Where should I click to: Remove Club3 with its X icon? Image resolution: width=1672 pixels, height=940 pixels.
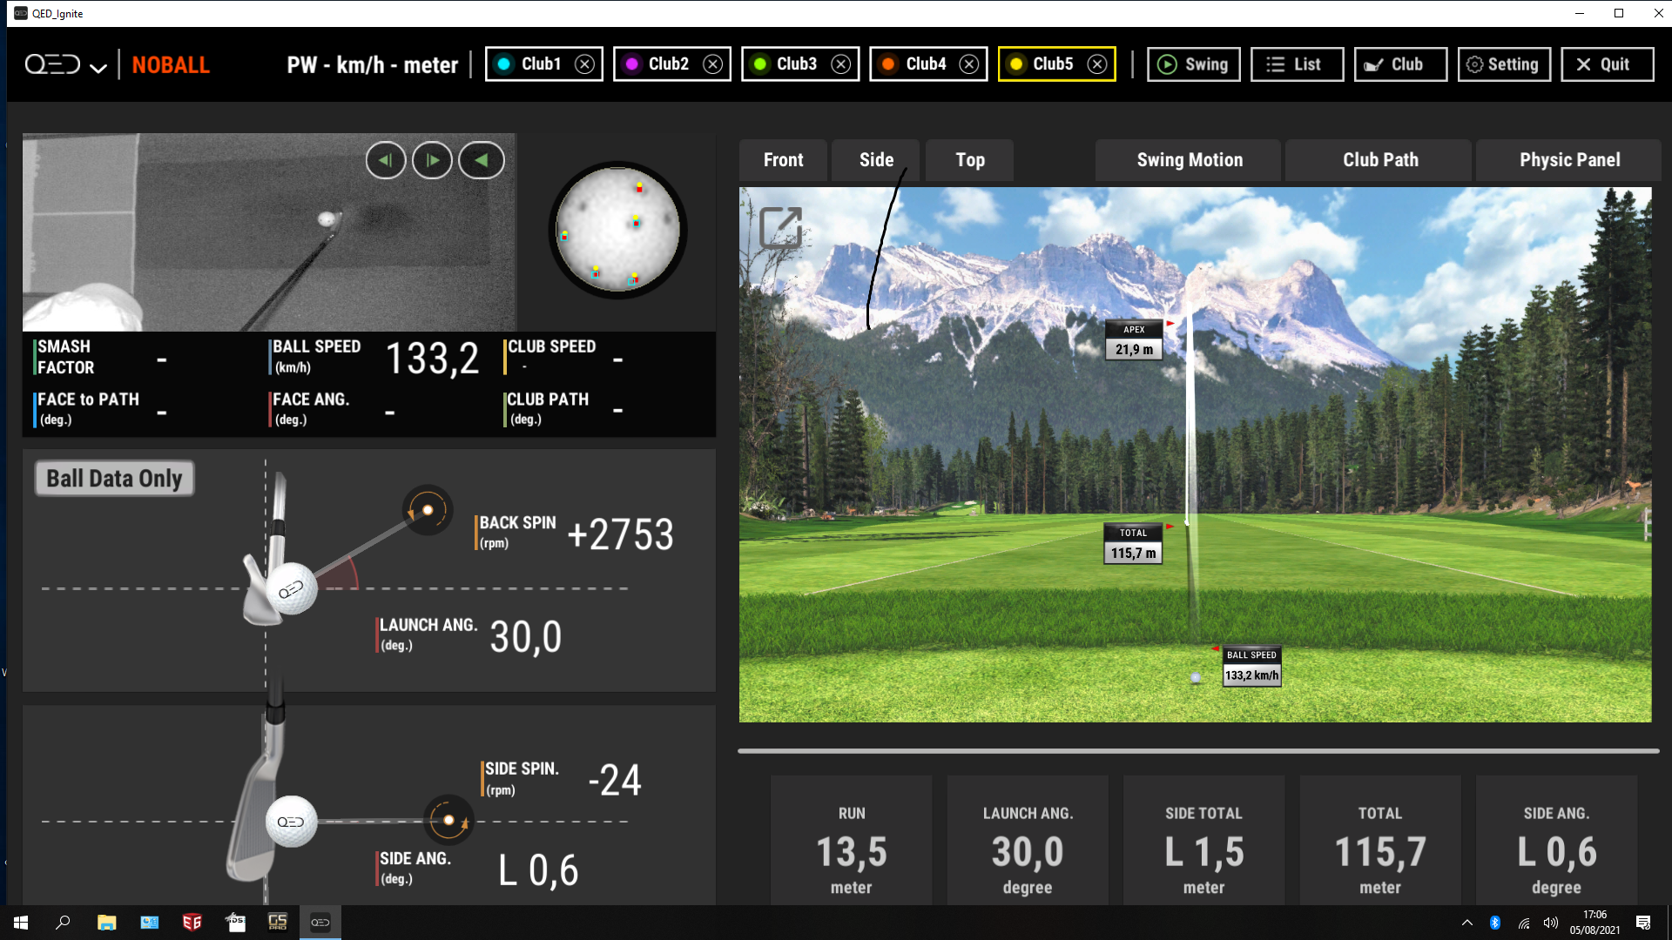point(840,64)
